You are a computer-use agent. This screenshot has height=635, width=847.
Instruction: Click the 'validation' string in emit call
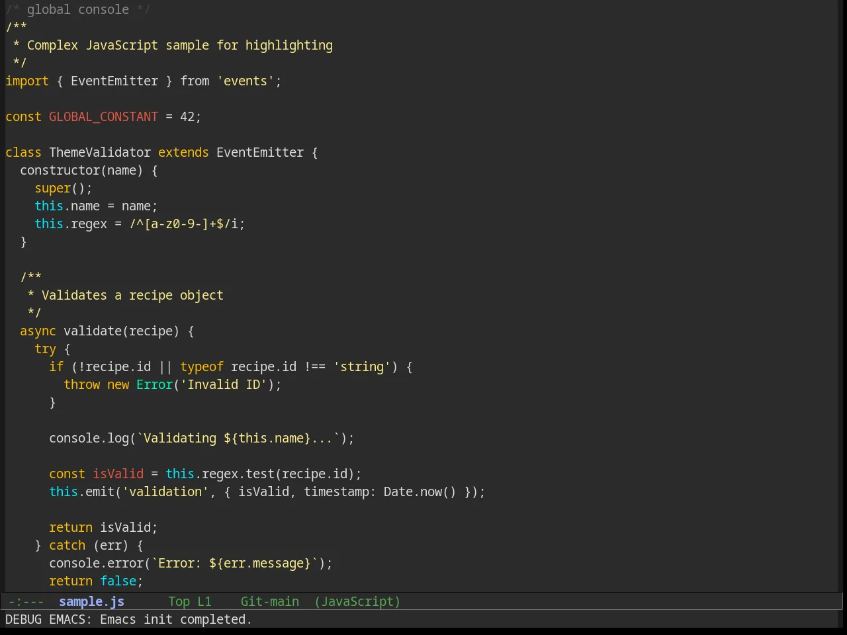pos(165,491)
